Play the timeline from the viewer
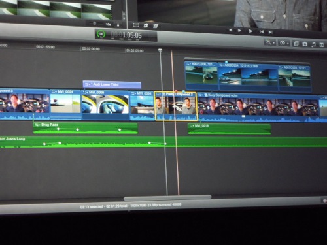The width and height of the screenshot is (327, 245). 250,31
